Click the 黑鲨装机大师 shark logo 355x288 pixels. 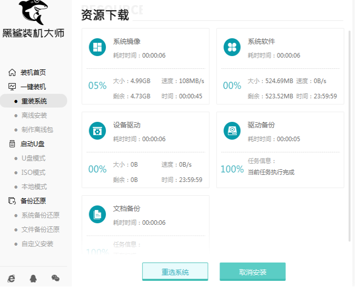tap(34, 13)
